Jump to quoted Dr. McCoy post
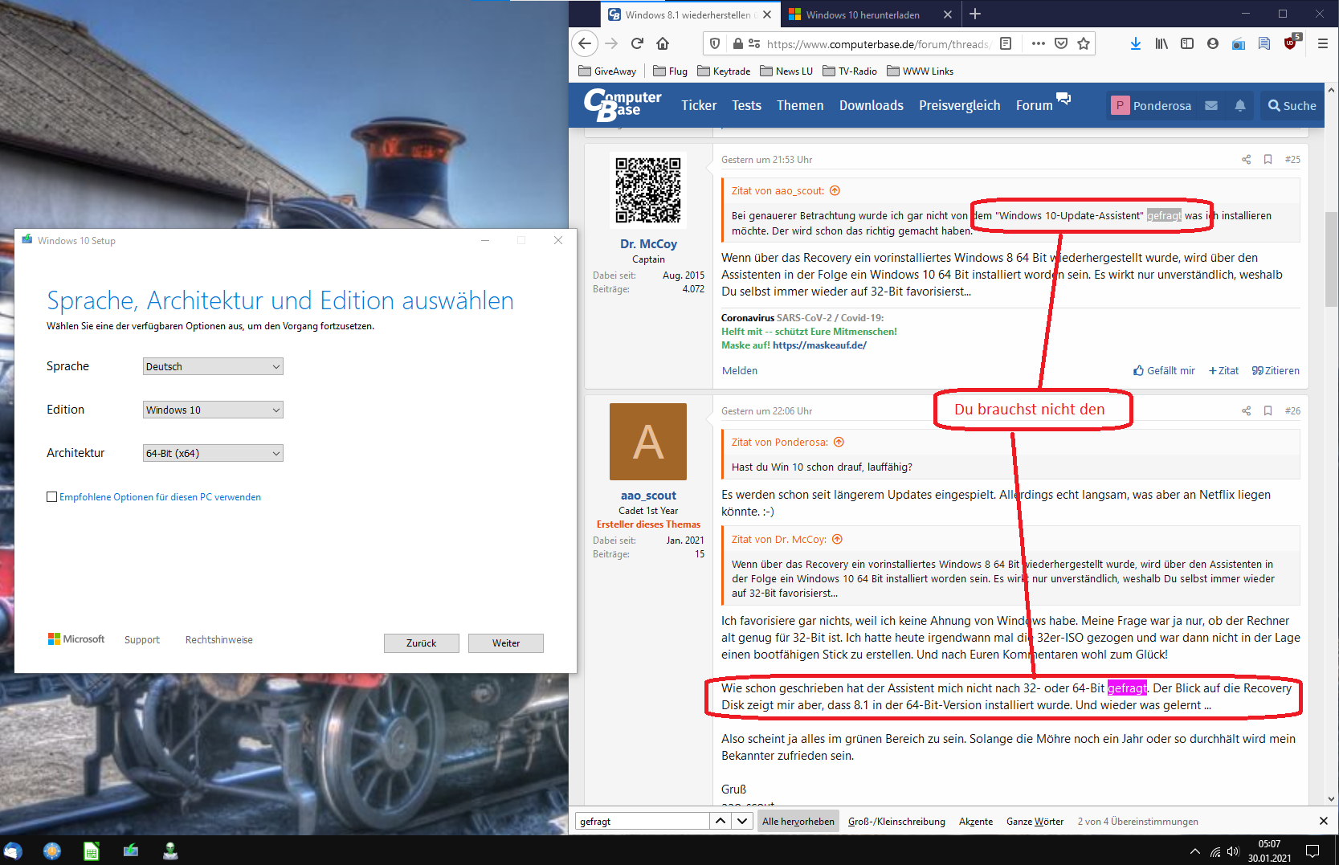This screenshot has width=1339, height=865. pyautogui.click(x=837, y=539)
